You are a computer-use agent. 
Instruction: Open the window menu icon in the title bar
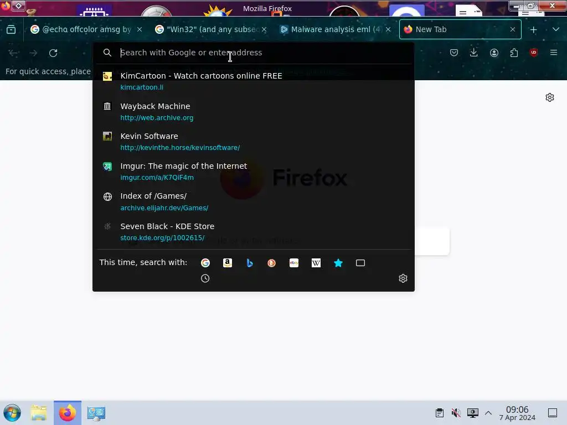tap(6, 6)
